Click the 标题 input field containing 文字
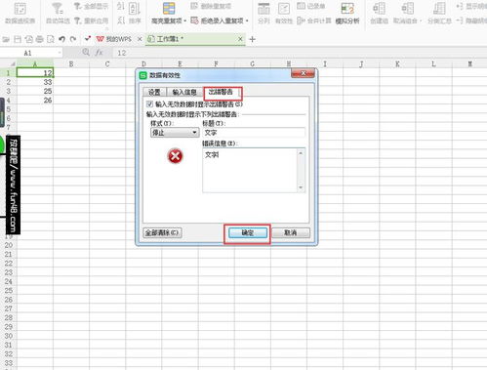The image size is (487, 370). (254, 133)
